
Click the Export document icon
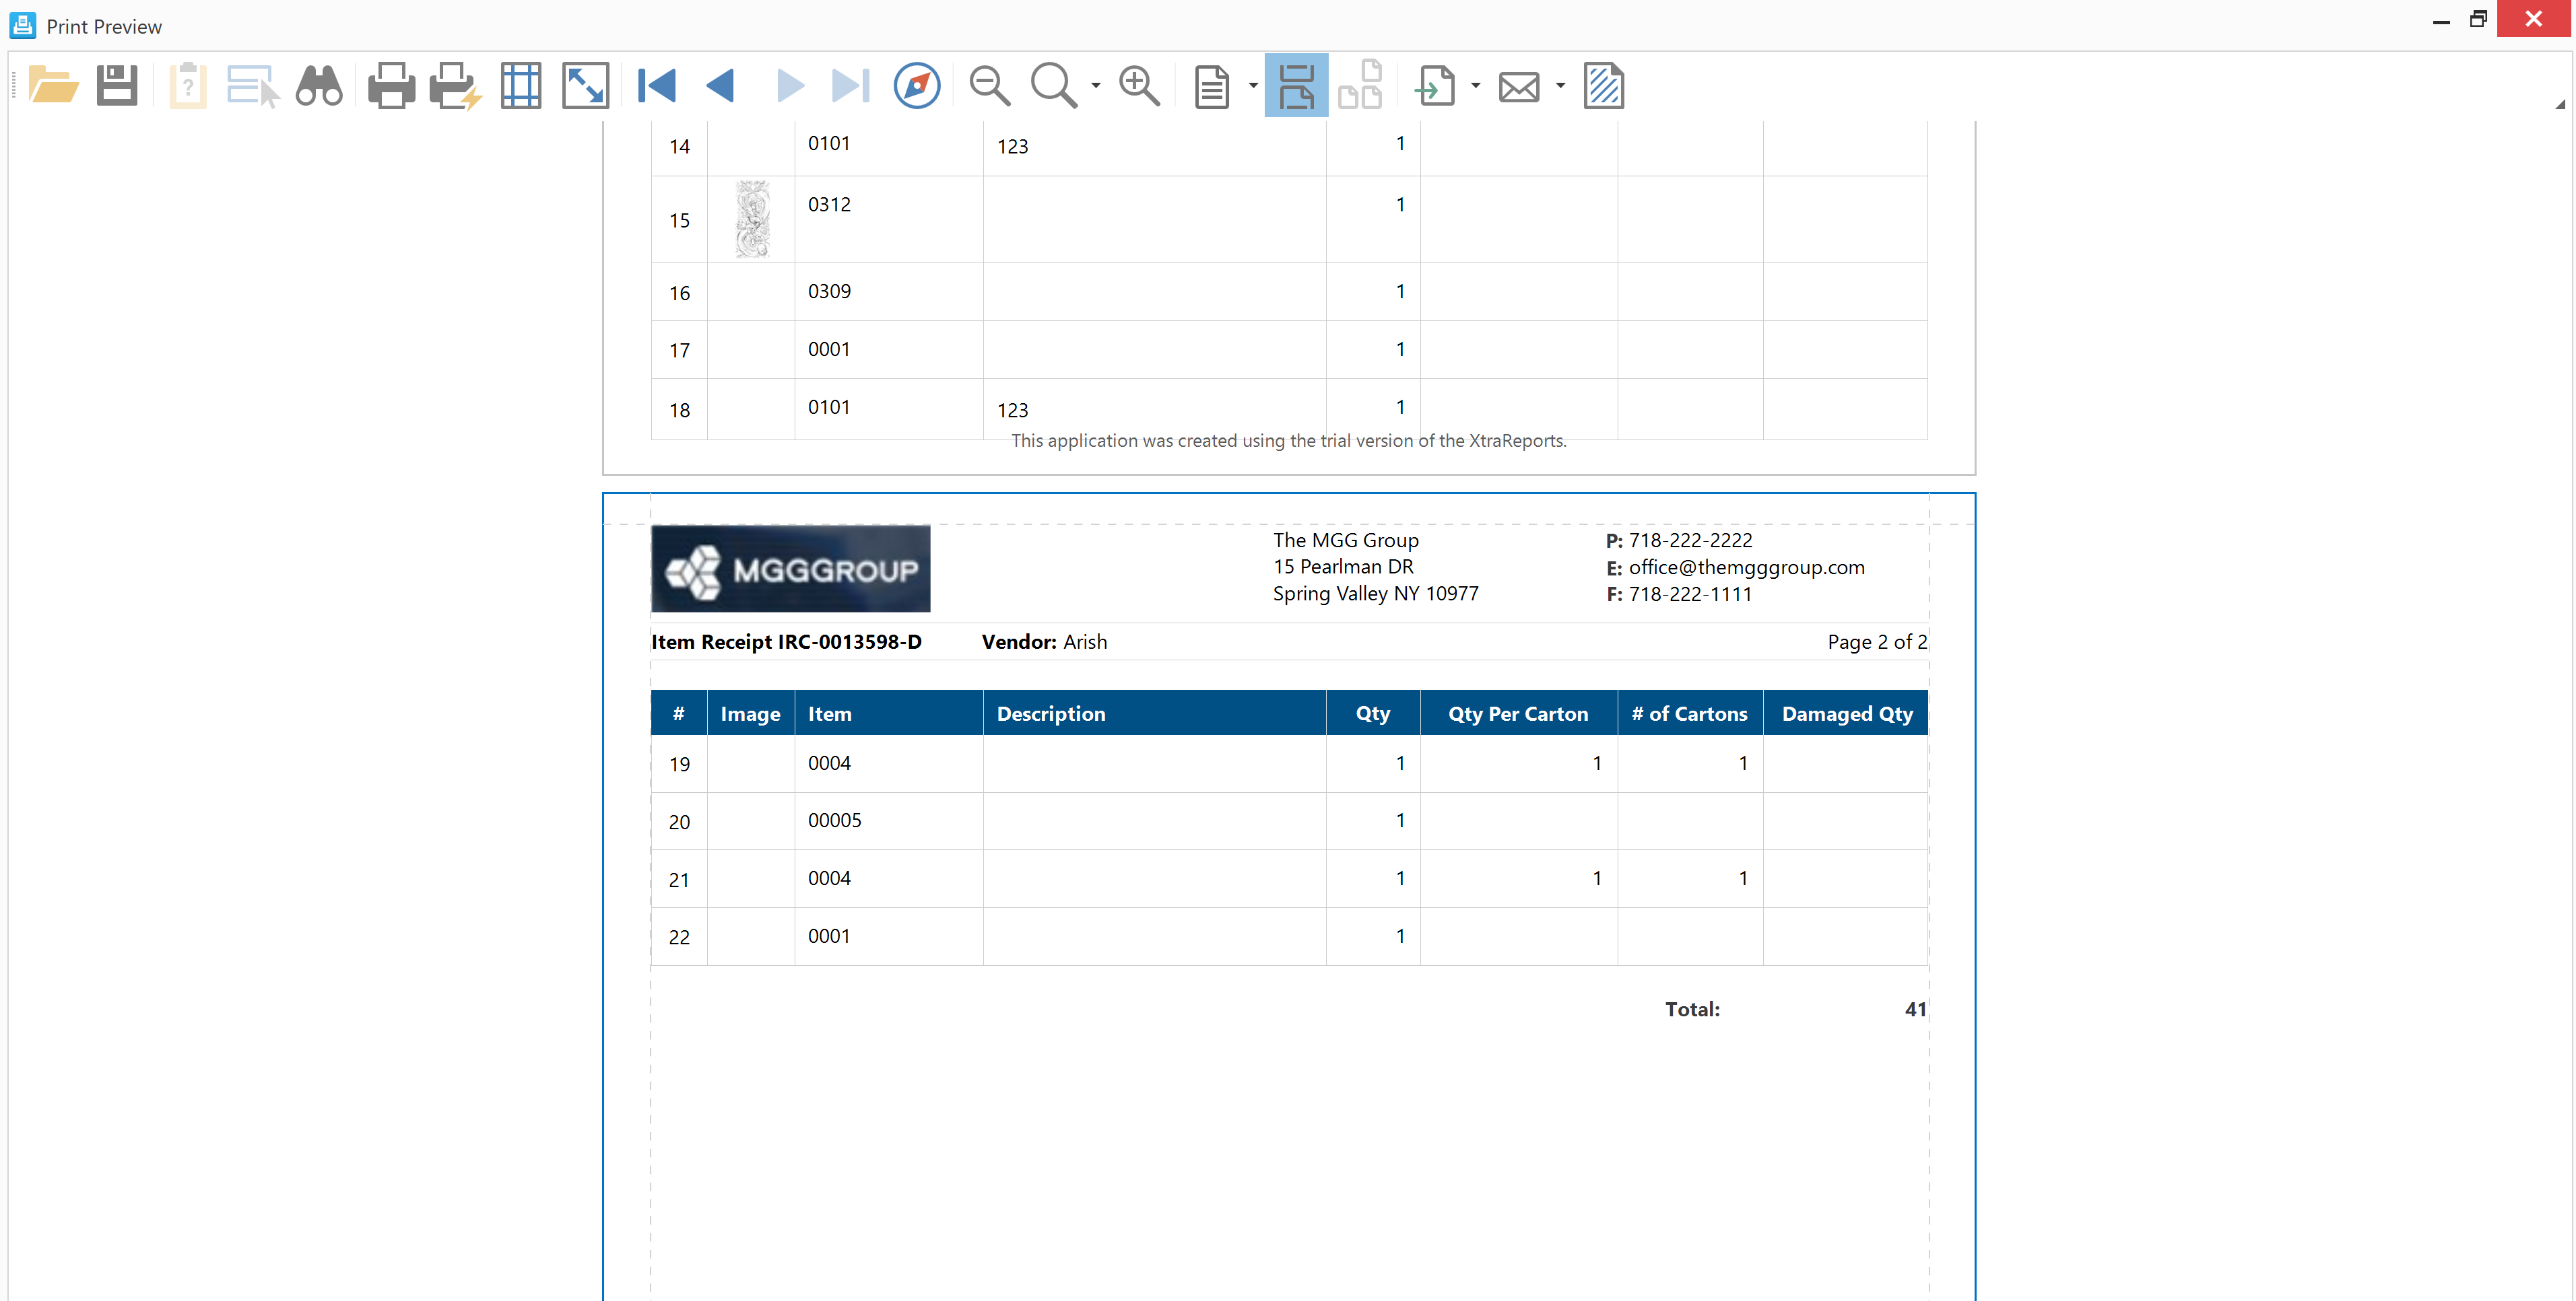pyautogui.click(x=1435, y=86)
